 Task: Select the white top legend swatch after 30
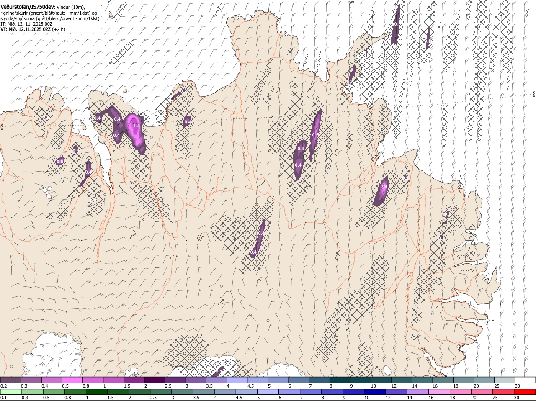pos(525,380)
